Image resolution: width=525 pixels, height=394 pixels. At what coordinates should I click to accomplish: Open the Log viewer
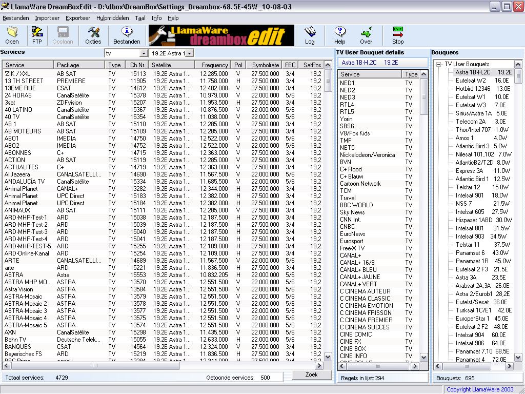(310, 35)
